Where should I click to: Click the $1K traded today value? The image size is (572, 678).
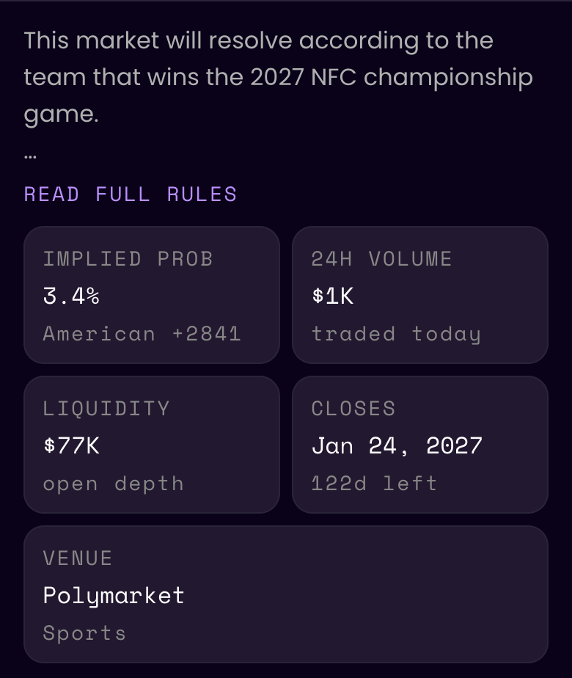point(333,296)
